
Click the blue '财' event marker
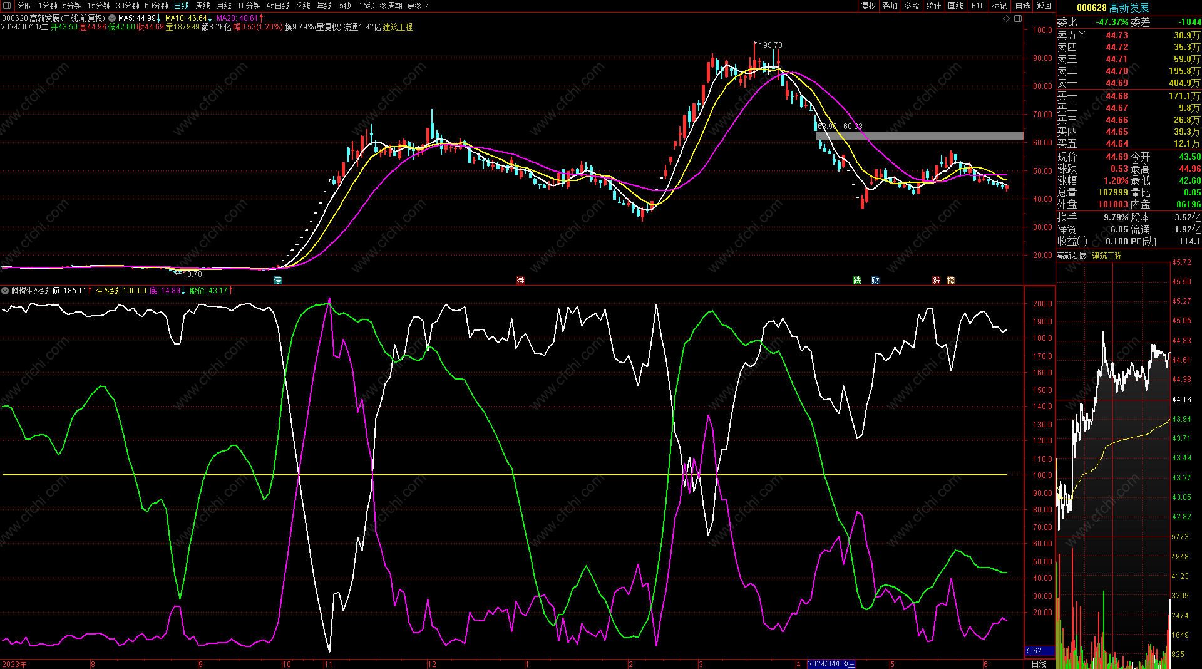(x=875, y=281)
